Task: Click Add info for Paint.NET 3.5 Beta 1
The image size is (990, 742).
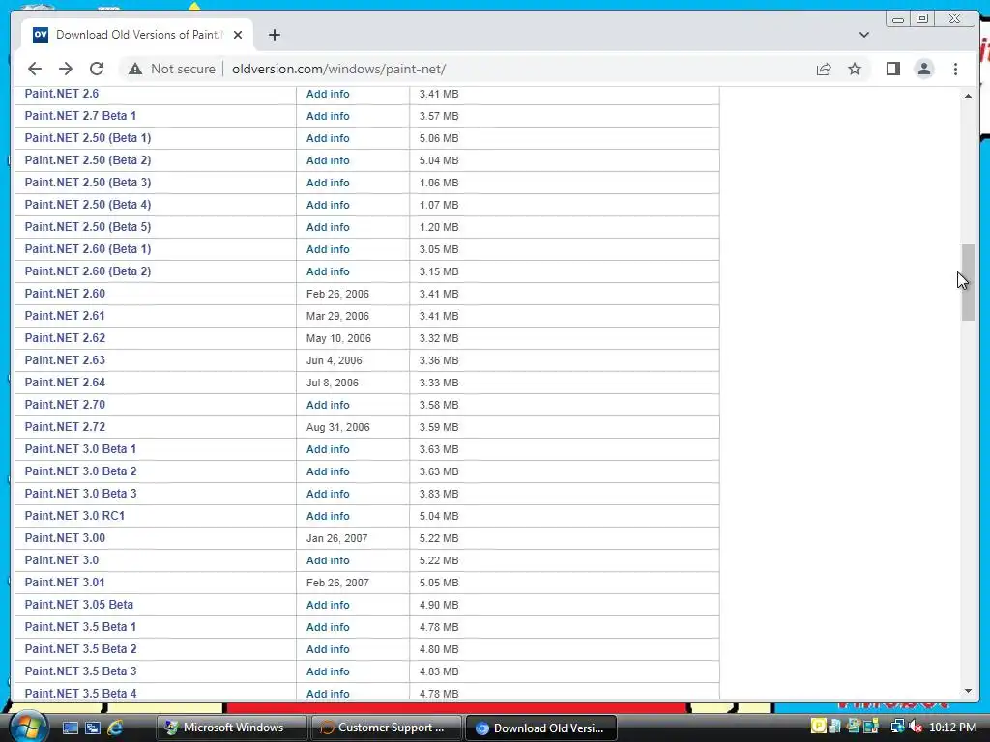Action: coord(328,626)
